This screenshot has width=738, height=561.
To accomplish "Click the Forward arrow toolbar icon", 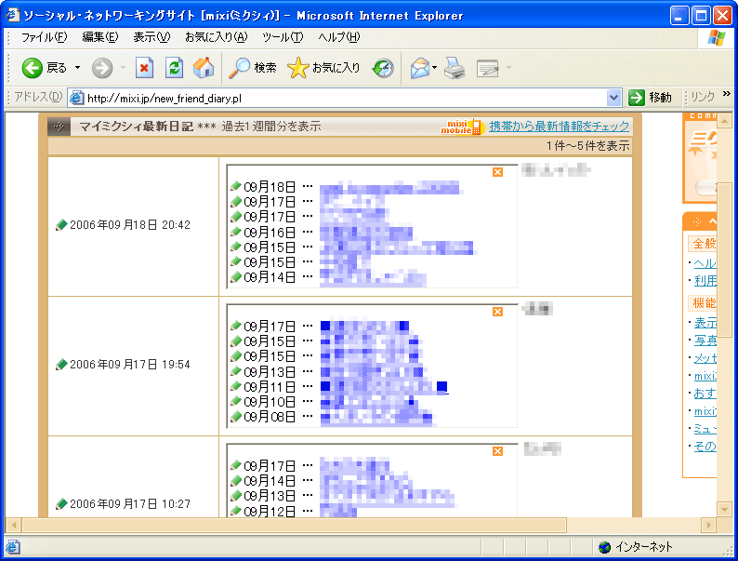I will (102, 68).
